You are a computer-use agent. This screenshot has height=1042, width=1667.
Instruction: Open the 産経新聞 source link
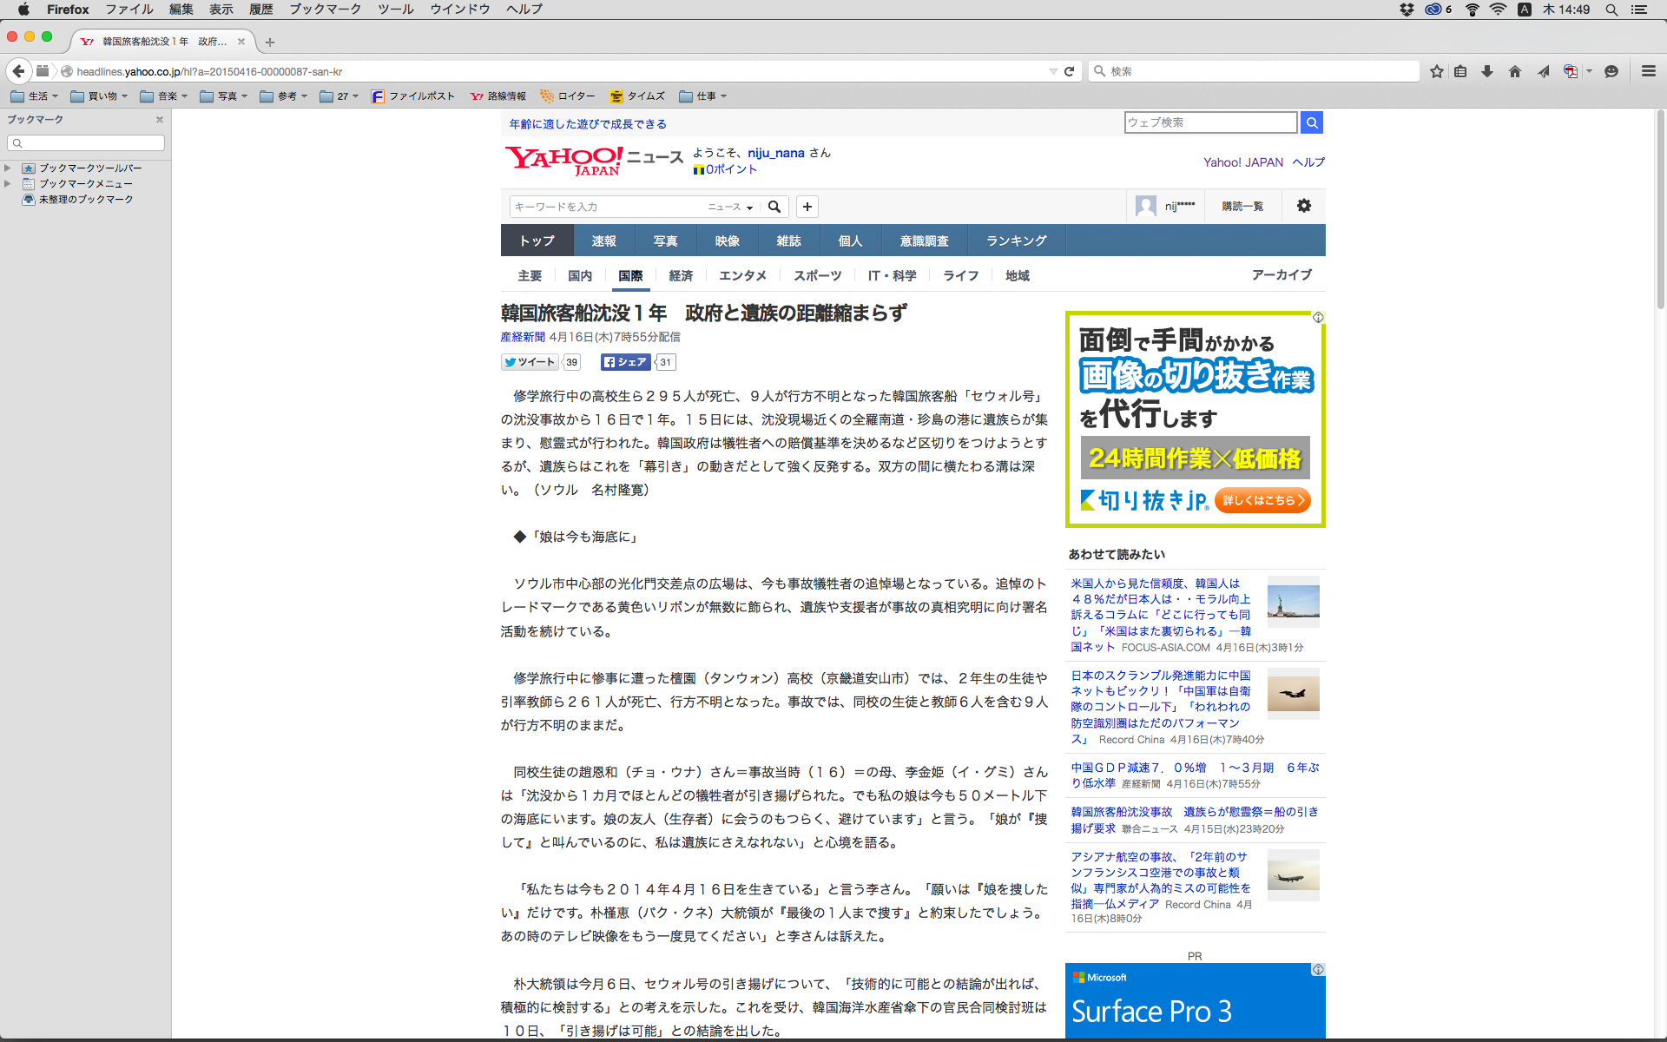tap(523, 337)
